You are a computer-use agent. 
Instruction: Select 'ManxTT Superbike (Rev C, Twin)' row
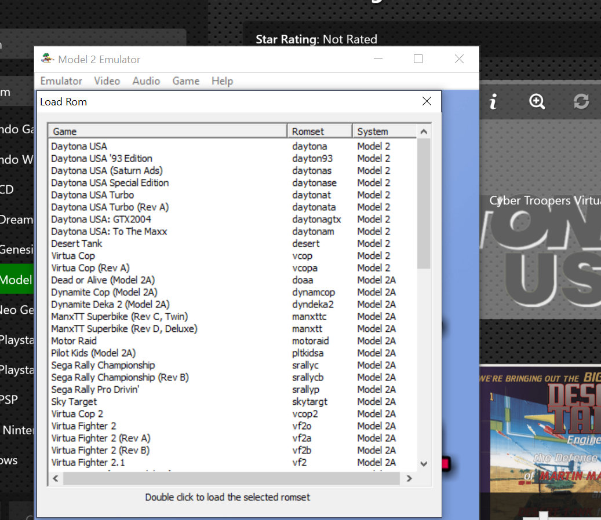[232, 317]
